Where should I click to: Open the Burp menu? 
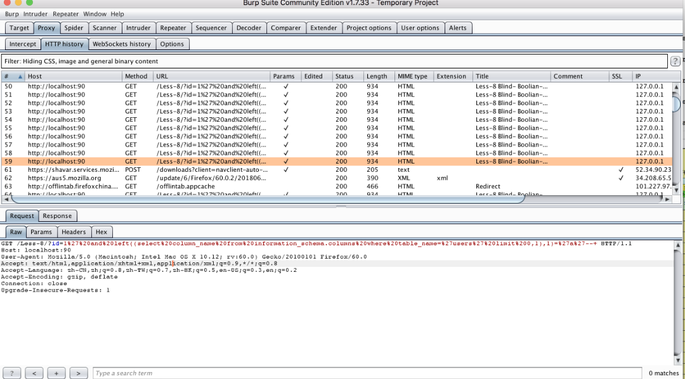pyautogui.click(x=12, y=14)
